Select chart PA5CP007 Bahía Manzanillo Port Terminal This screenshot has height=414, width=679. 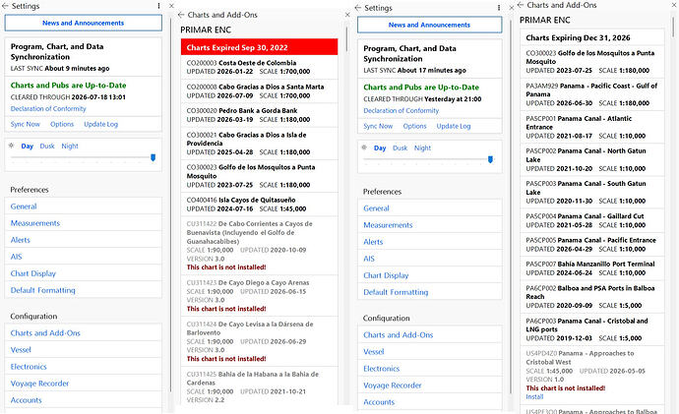tap(592, 268)
